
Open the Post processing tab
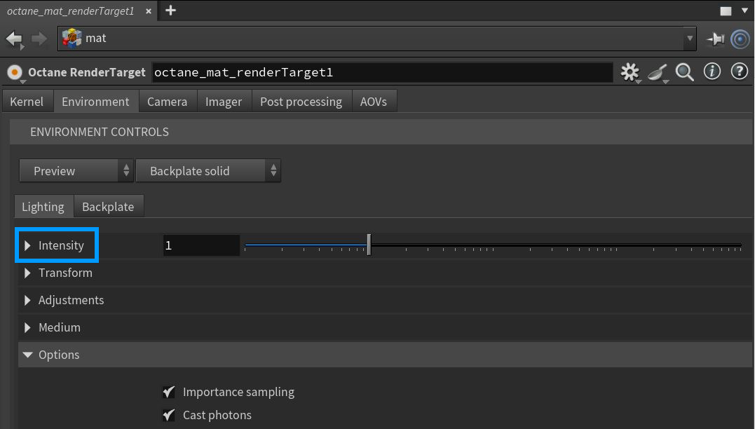(x=301, y=102)
